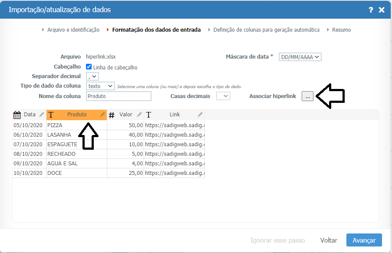Expand the Casas decimais dropdown
Image resolution: width=392 pixels, height=253 pixels.
tap(223, 96)
